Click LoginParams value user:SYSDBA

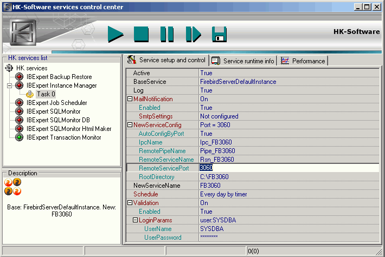pos(219,220)
